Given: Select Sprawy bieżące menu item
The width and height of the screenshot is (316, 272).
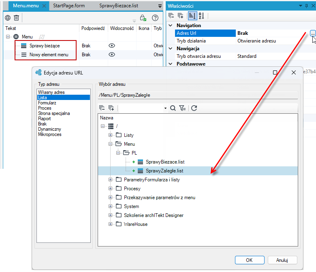Looking at the screenshot, I should click(45, 46).
